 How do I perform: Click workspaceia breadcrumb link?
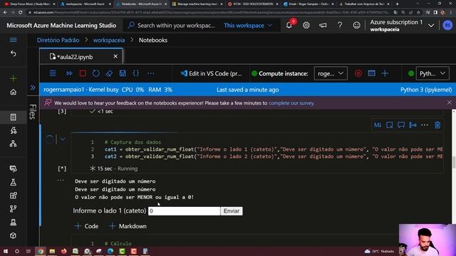pos(109,40)
